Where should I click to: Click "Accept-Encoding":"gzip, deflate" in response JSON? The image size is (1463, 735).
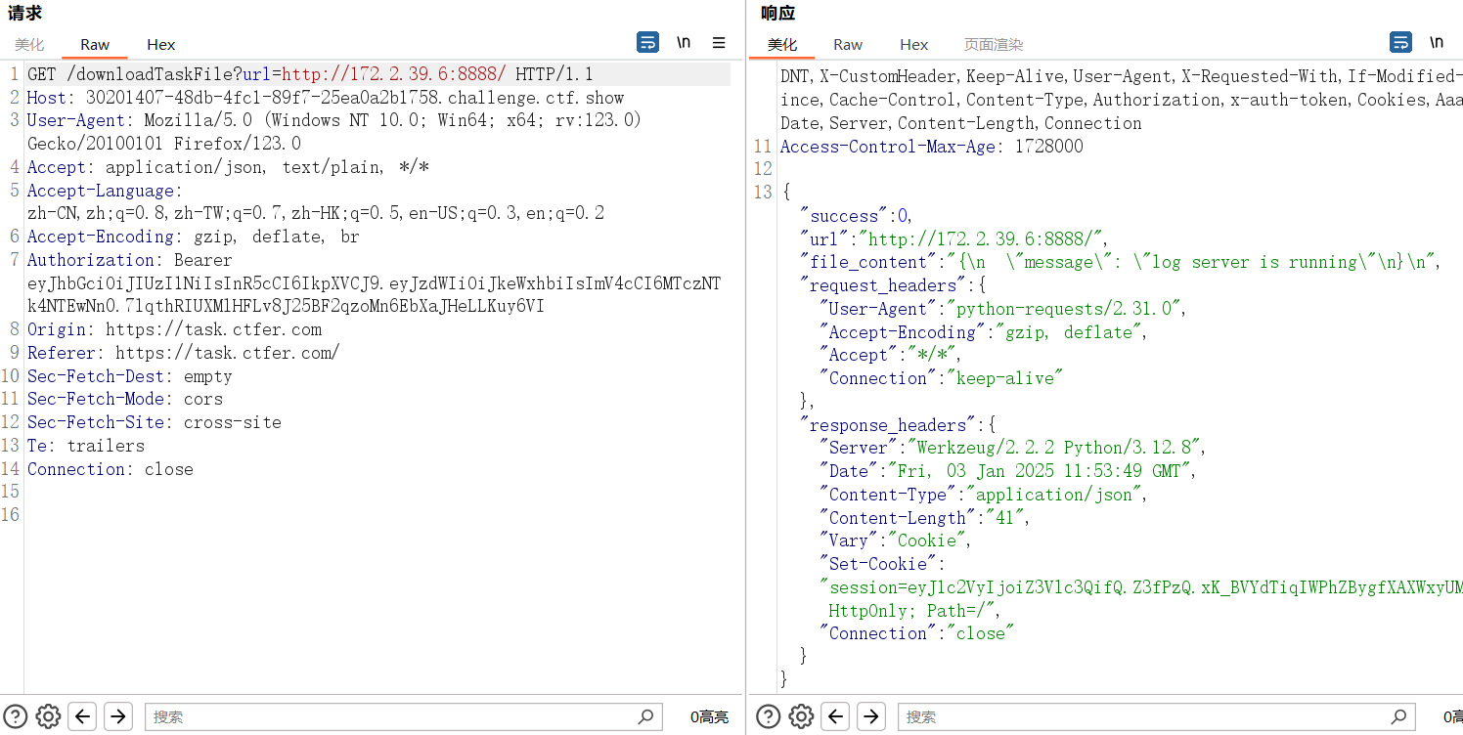point(983,332)
